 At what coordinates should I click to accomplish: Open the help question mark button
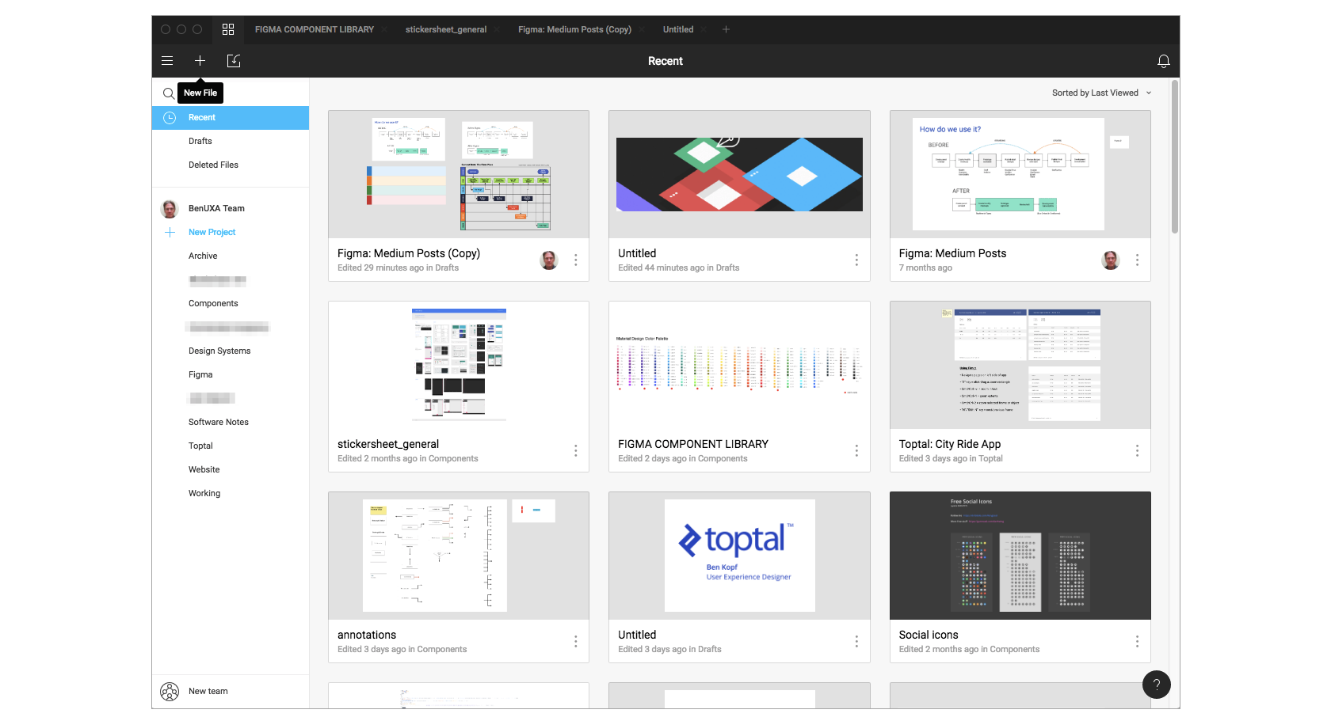point(1156,685)
